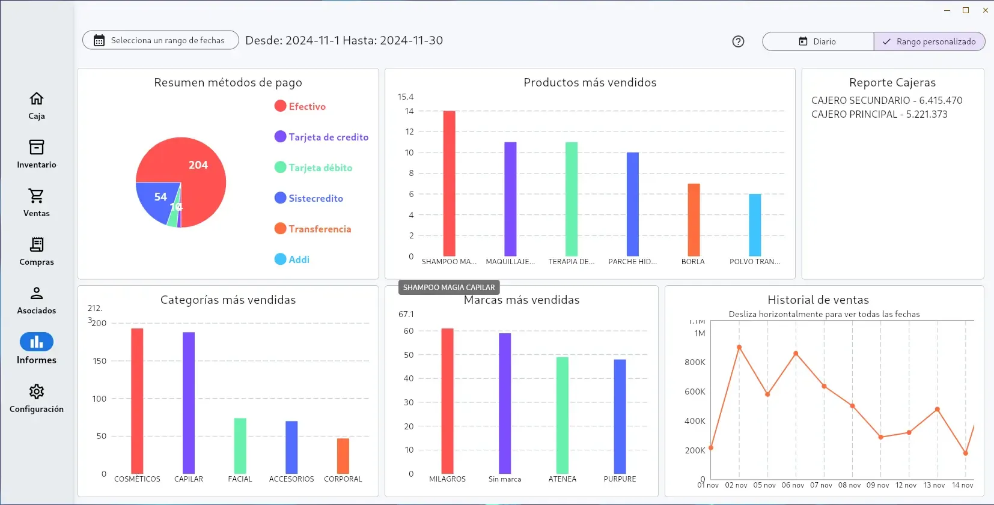Click the help question mark icon

[x=739, y=41]
